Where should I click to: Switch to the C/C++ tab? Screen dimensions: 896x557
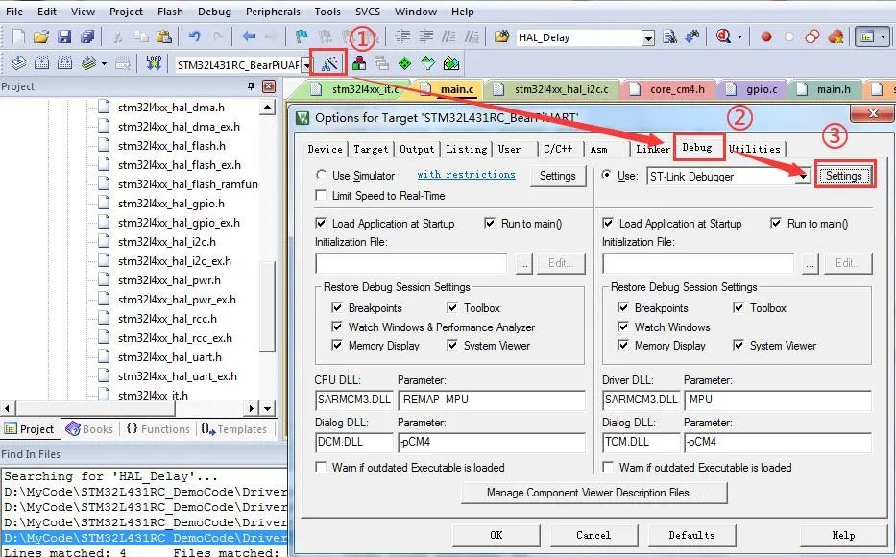(x=558, y=149)
